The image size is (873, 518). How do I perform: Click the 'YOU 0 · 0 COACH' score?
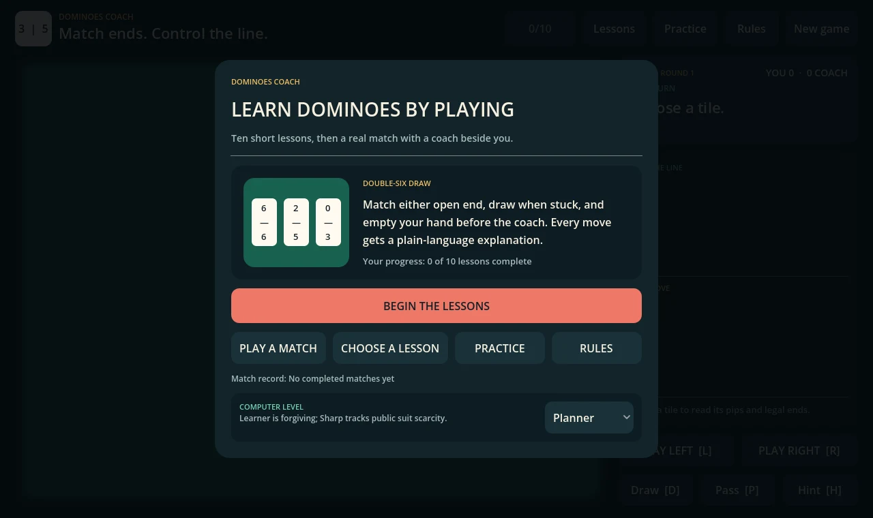coord(806,73)
